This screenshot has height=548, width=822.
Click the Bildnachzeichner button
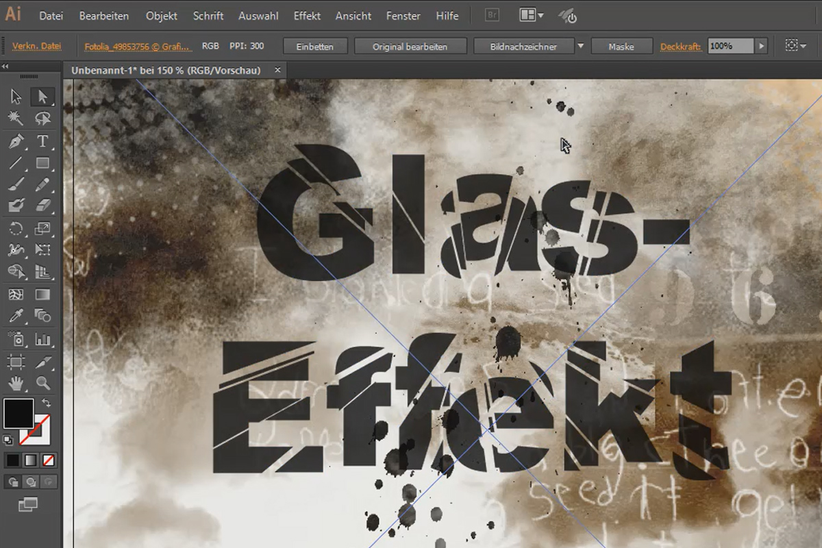point(523,46)
